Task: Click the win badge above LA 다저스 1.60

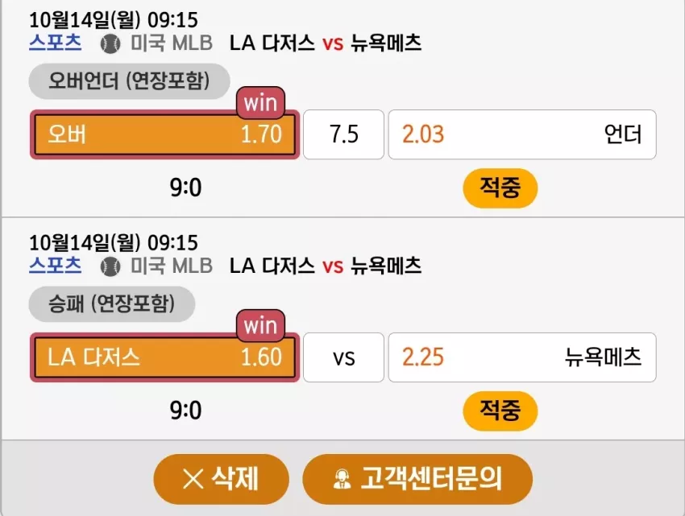Action: click(x=261, y=326)
